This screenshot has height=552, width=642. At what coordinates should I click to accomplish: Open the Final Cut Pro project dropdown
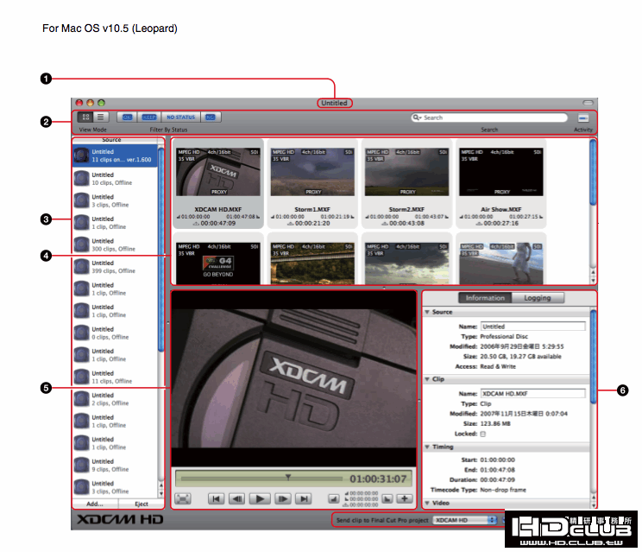pyautogui.click(x=465, y=520)
